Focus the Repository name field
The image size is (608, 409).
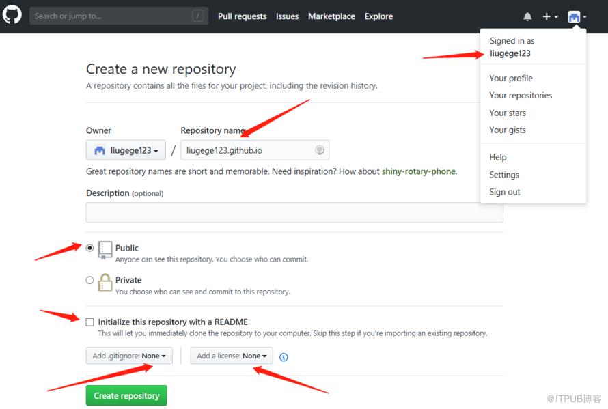coord(255,150)
